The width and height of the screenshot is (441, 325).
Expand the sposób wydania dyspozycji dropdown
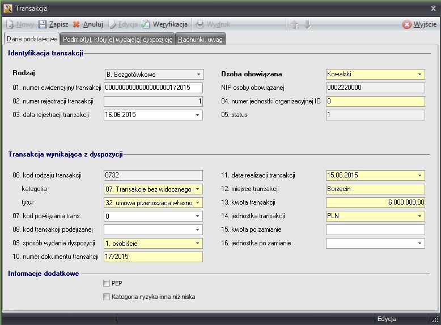point(198,243)
